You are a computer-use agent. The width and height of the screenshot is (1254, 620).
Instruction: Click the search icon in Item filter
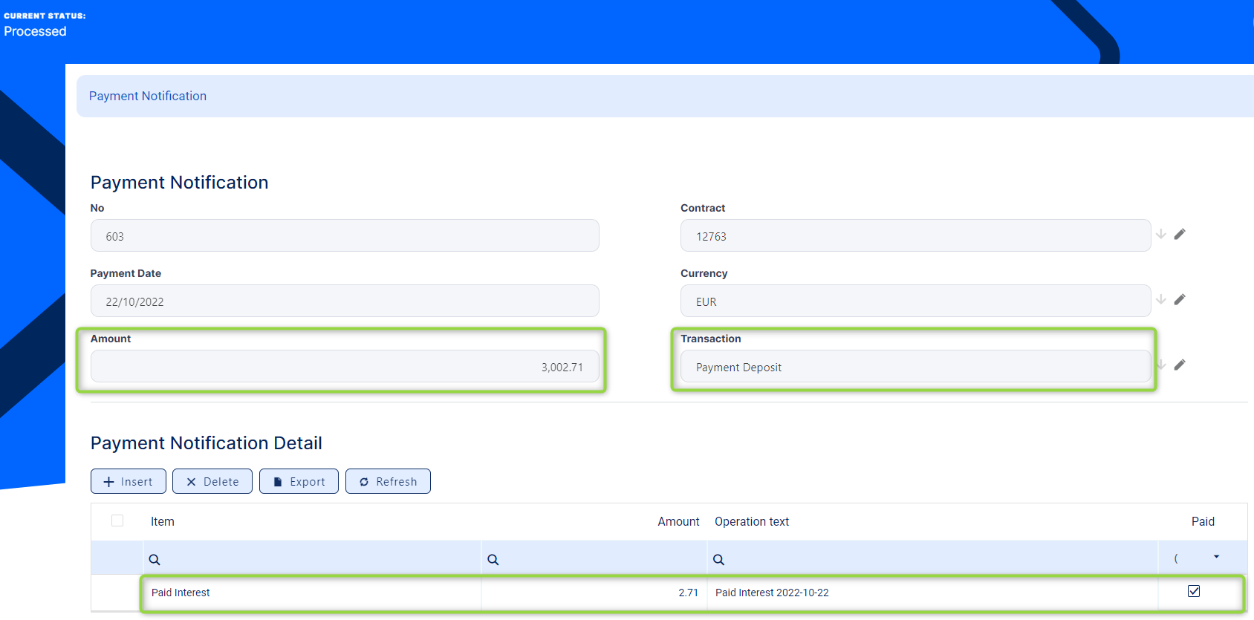pos(155,560)
